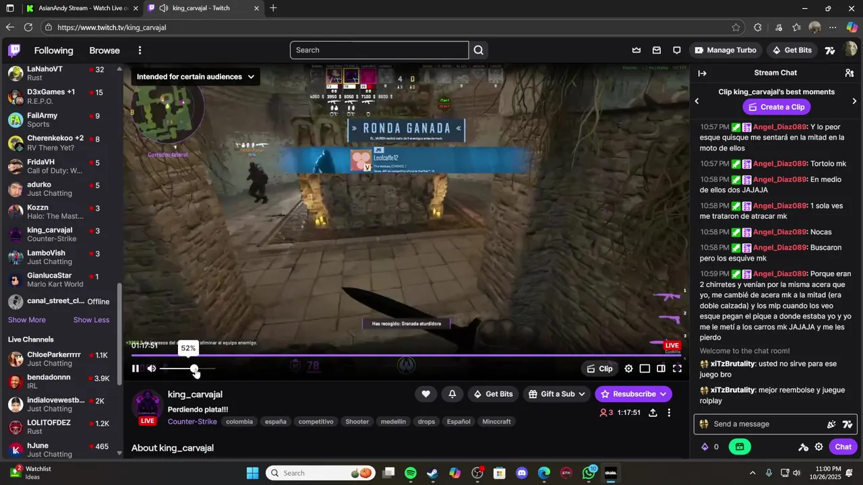The image size is (863, 485).
Task: Open the emote picker in chat input
Action: point(831,424)
